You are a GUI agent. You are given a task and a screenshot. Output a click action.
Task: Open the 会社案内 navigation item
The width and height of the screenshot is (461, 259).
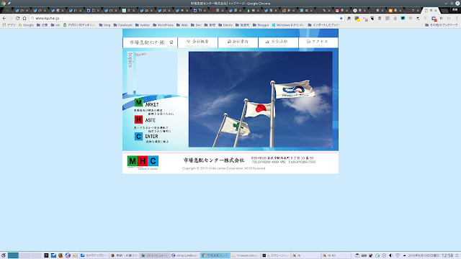pos(238,42)
